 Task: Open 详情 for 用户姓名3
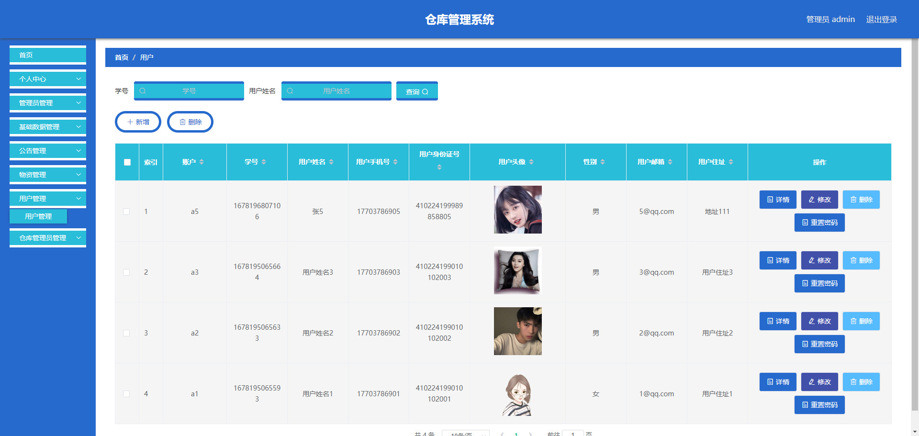click(x=778, y=260)
